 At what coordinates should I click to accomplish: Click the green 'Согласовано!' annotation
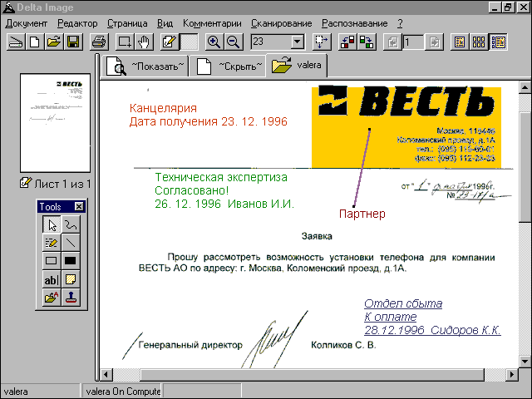(192, 190)
